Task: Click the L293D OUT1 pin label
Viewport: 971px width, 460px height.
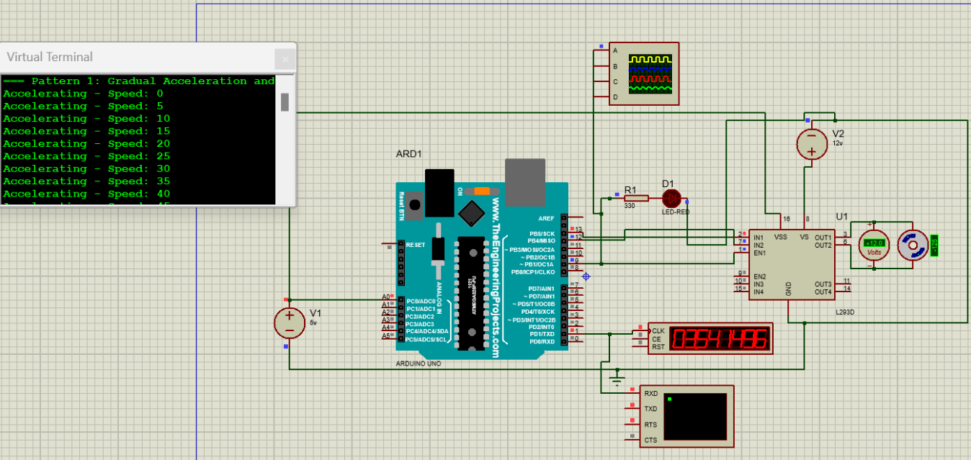Action: click(x=823, y=238)
